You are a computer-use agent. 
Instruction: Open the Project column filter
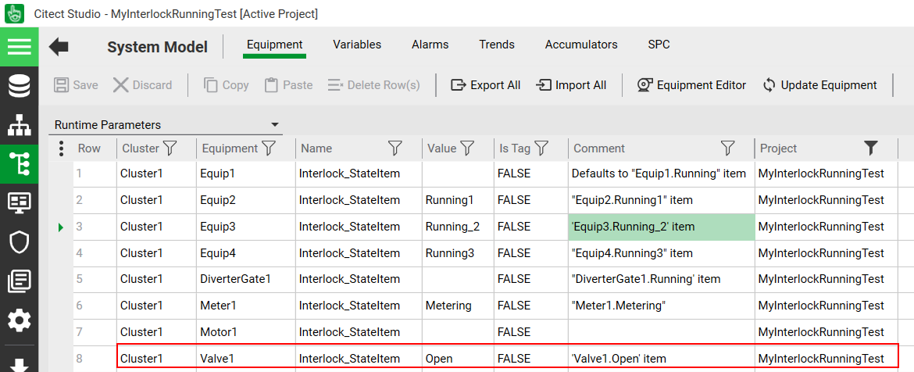[x=871, y=148]
